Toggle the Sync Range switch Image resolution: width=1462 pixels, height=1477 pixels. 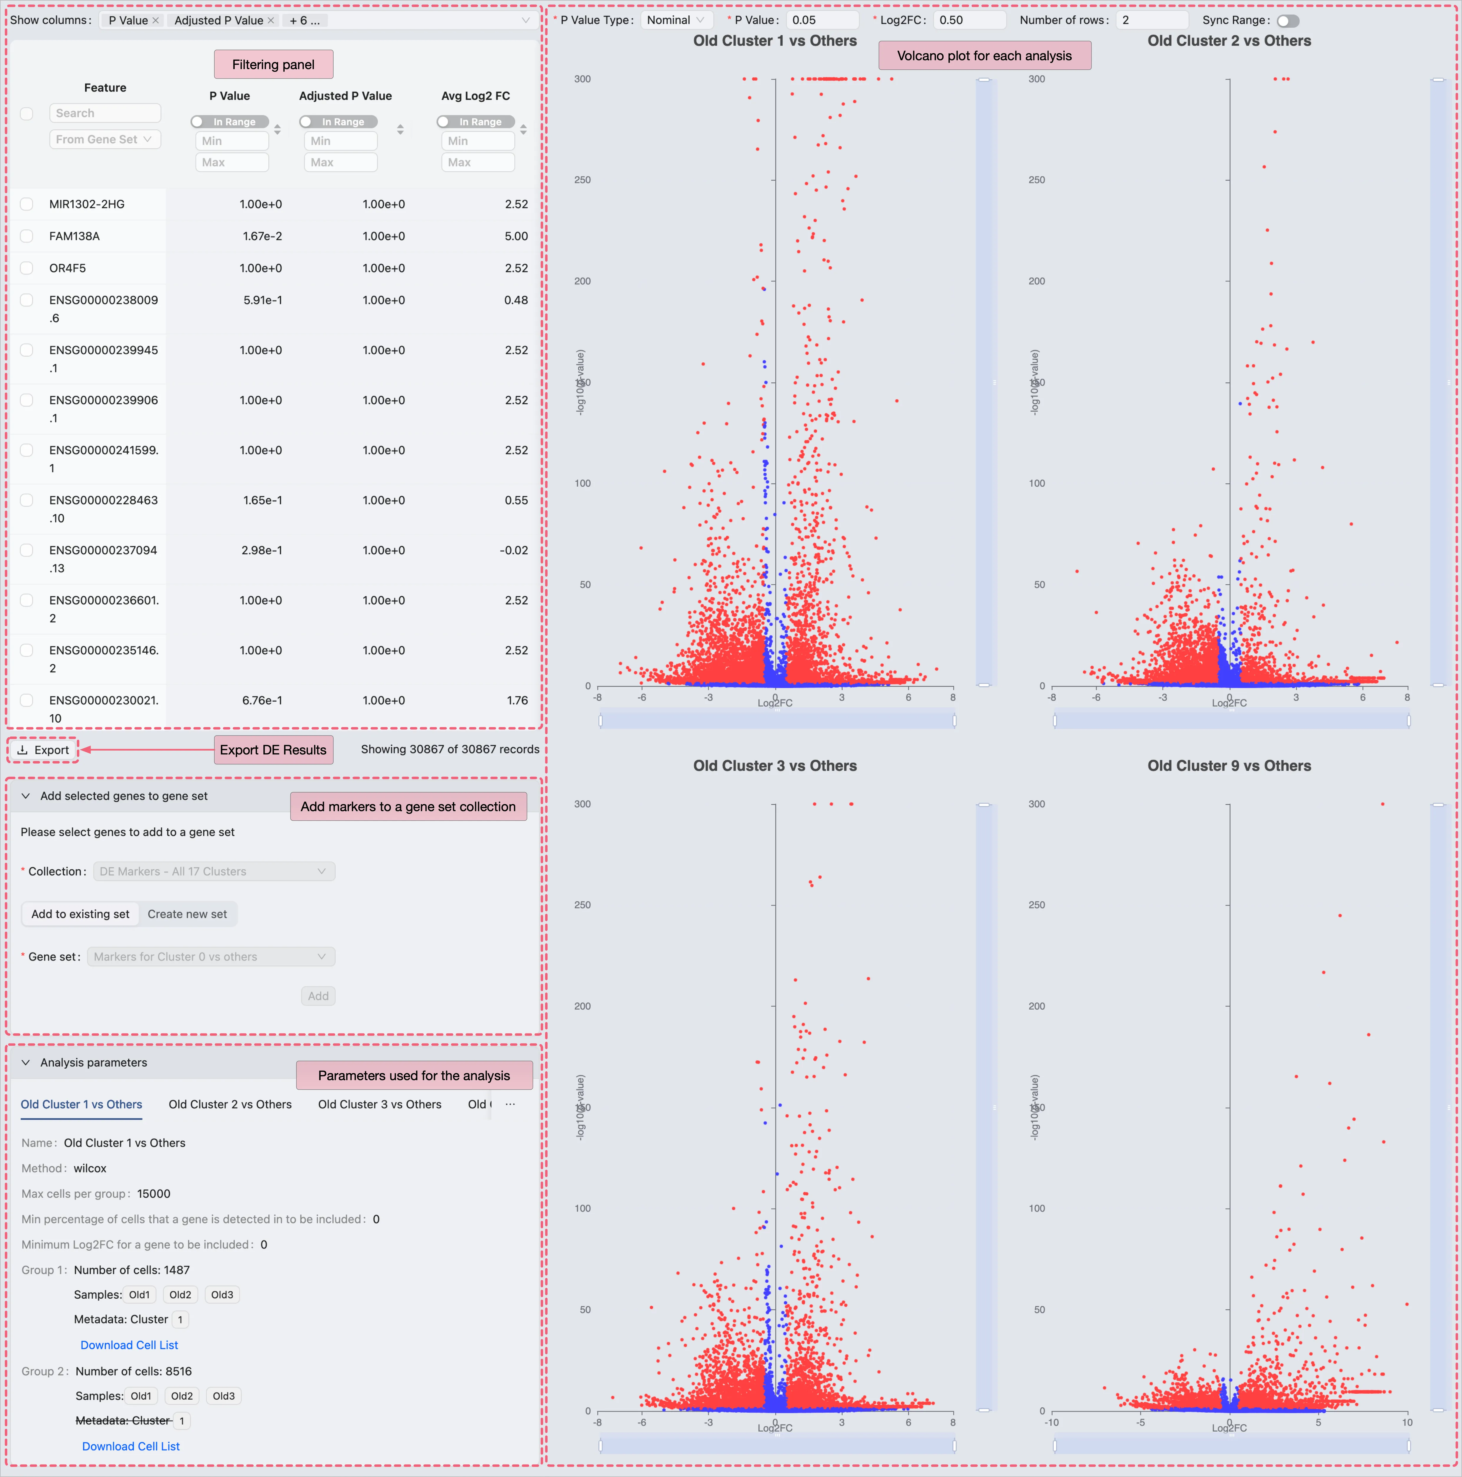(x=1288, y=21)
